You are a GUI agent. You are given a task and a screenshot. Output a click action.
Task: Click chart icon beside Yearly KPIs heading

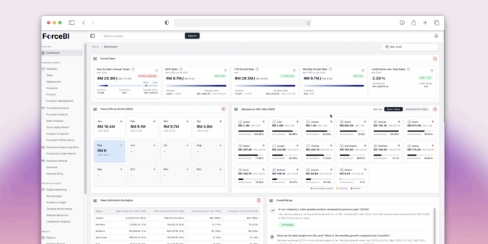point(95,109)
